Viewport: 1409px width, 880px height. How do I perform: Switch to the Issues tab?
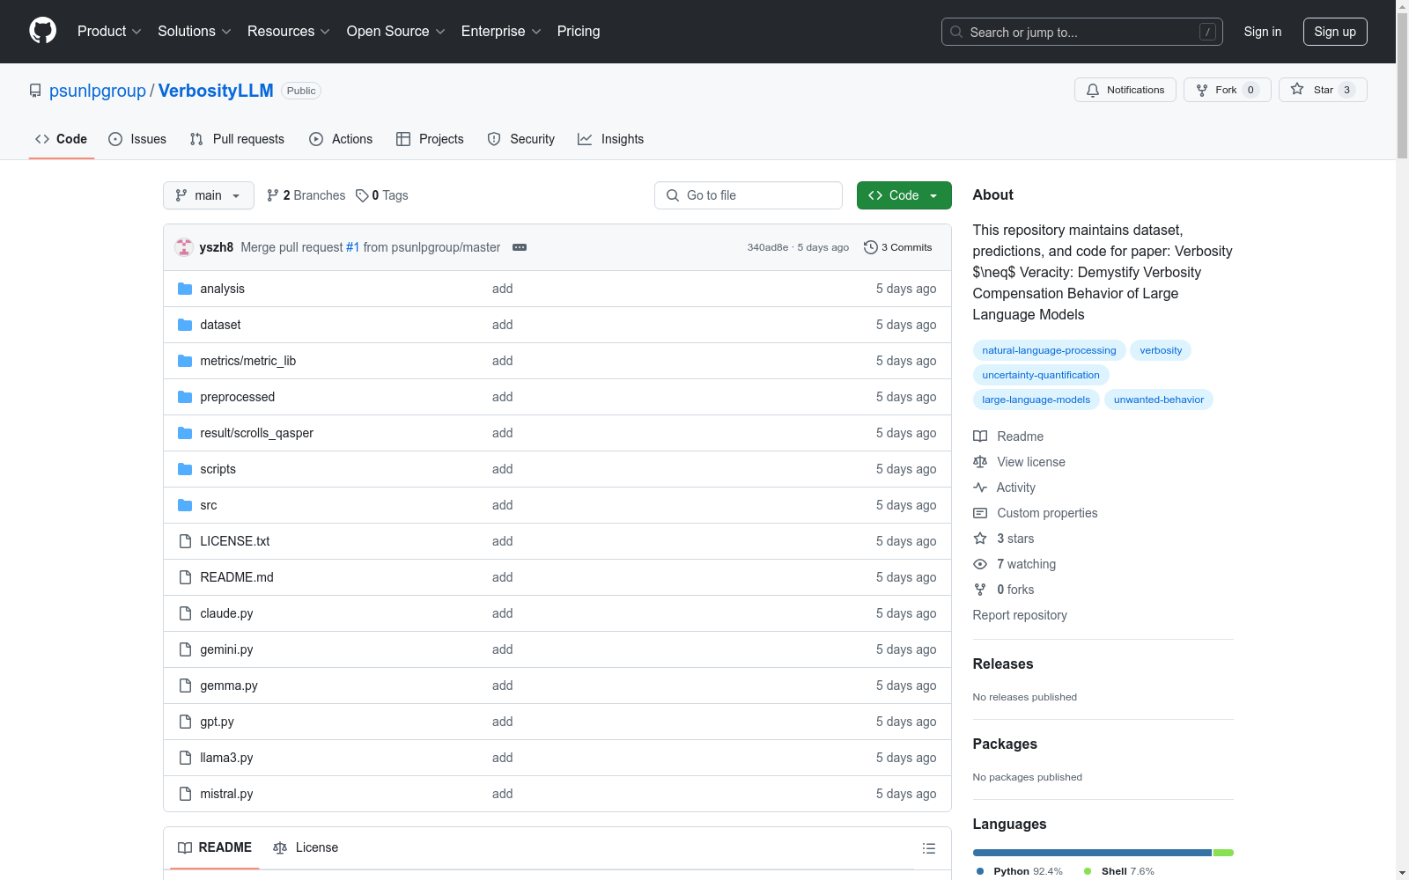(137, 139)
